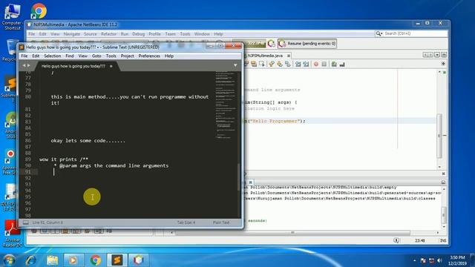Open the Sublime Text Find menu

pos(70,56)
